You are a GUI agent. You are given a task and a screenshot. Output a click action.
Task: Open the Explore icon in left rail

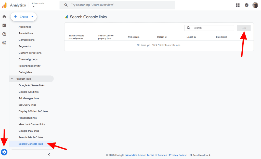coord(4,34)
